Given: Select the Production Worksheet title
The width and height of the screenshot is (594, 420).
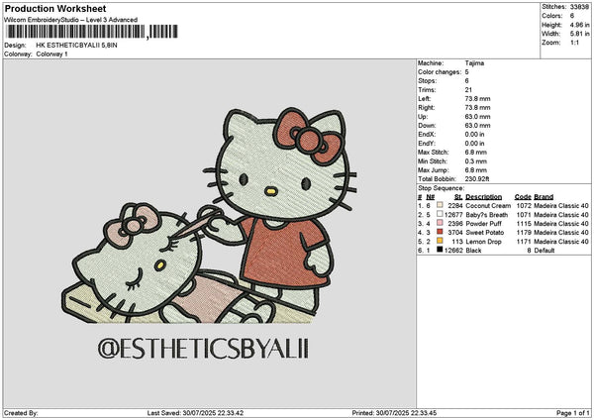Looking at the screenshot, I should (x=55, y=9).
